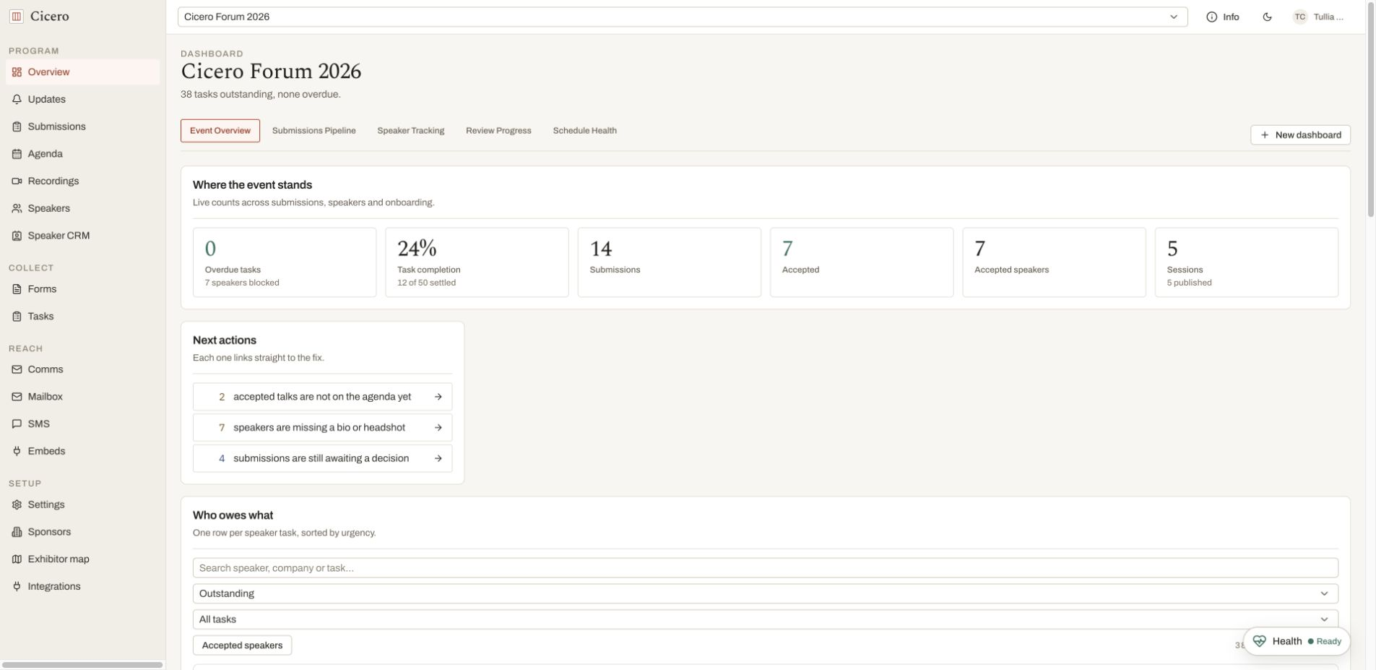Click arrow on speakers missing bio or headshot
Screen dimensions: 1376x670
(438, 428)
